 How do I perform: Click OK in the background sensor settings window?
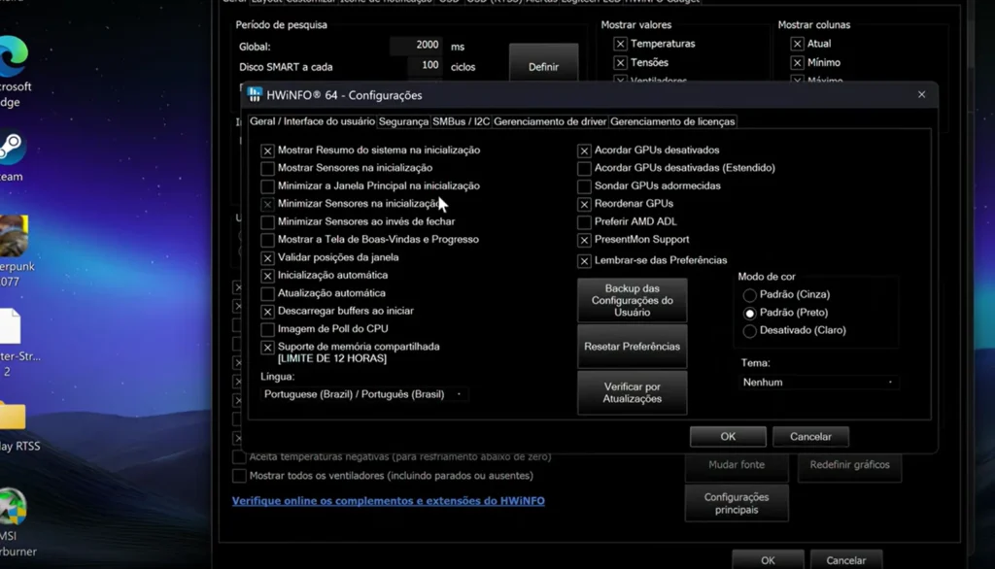click(x=768, y=560)
